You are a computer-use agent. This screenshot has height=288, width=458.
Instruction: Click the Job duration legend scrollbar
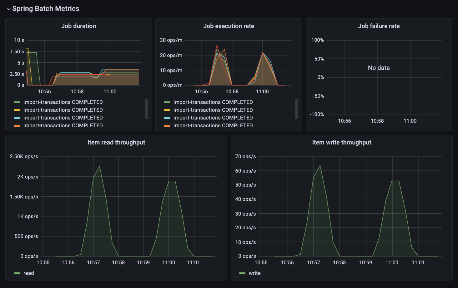click(x=146, y=109)
